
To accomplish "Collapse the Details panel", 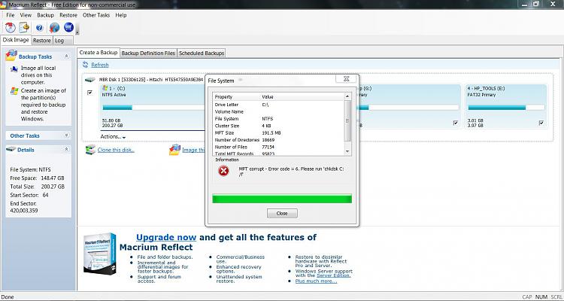I will click(66, 149).
